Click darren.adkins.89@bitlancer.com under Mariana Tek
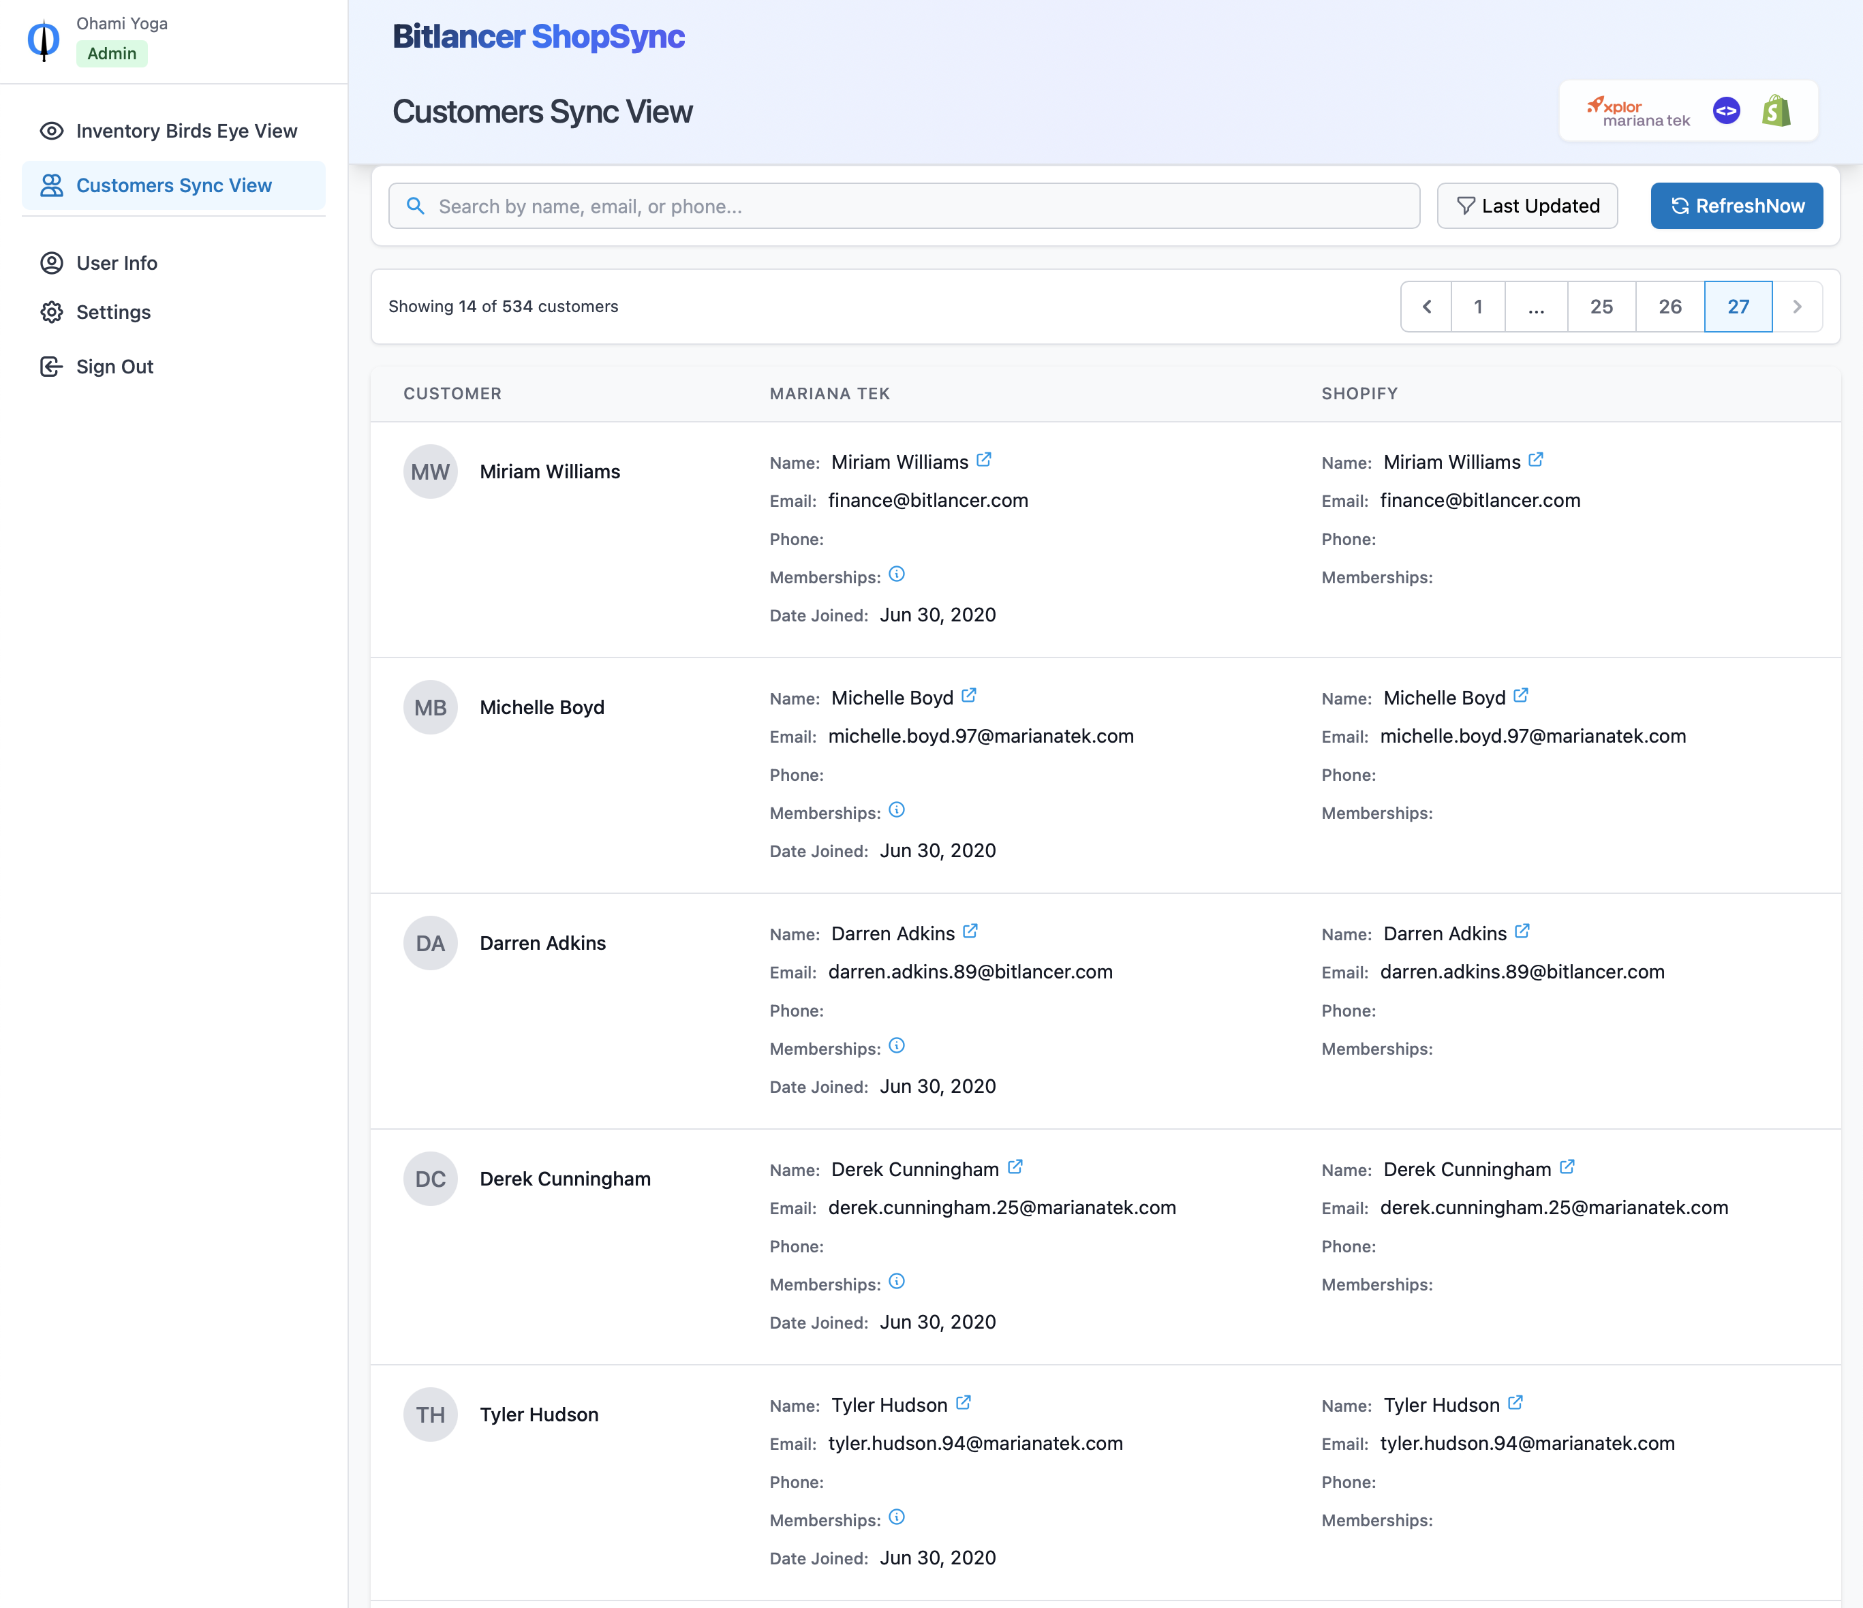The image size is (1863, 1608). click(970, 972)
